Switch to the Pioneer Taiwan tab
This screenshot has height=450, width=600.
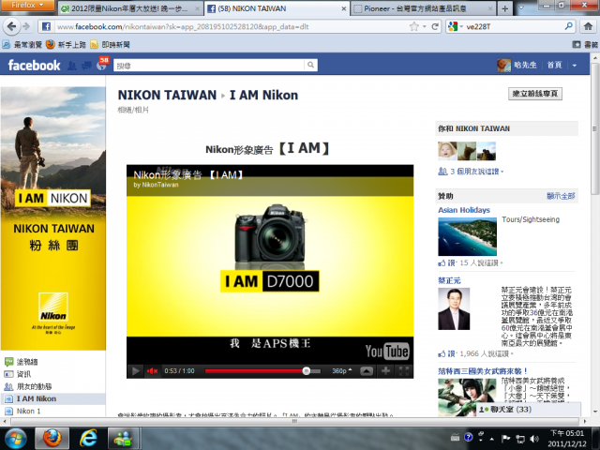pos(423,8)
